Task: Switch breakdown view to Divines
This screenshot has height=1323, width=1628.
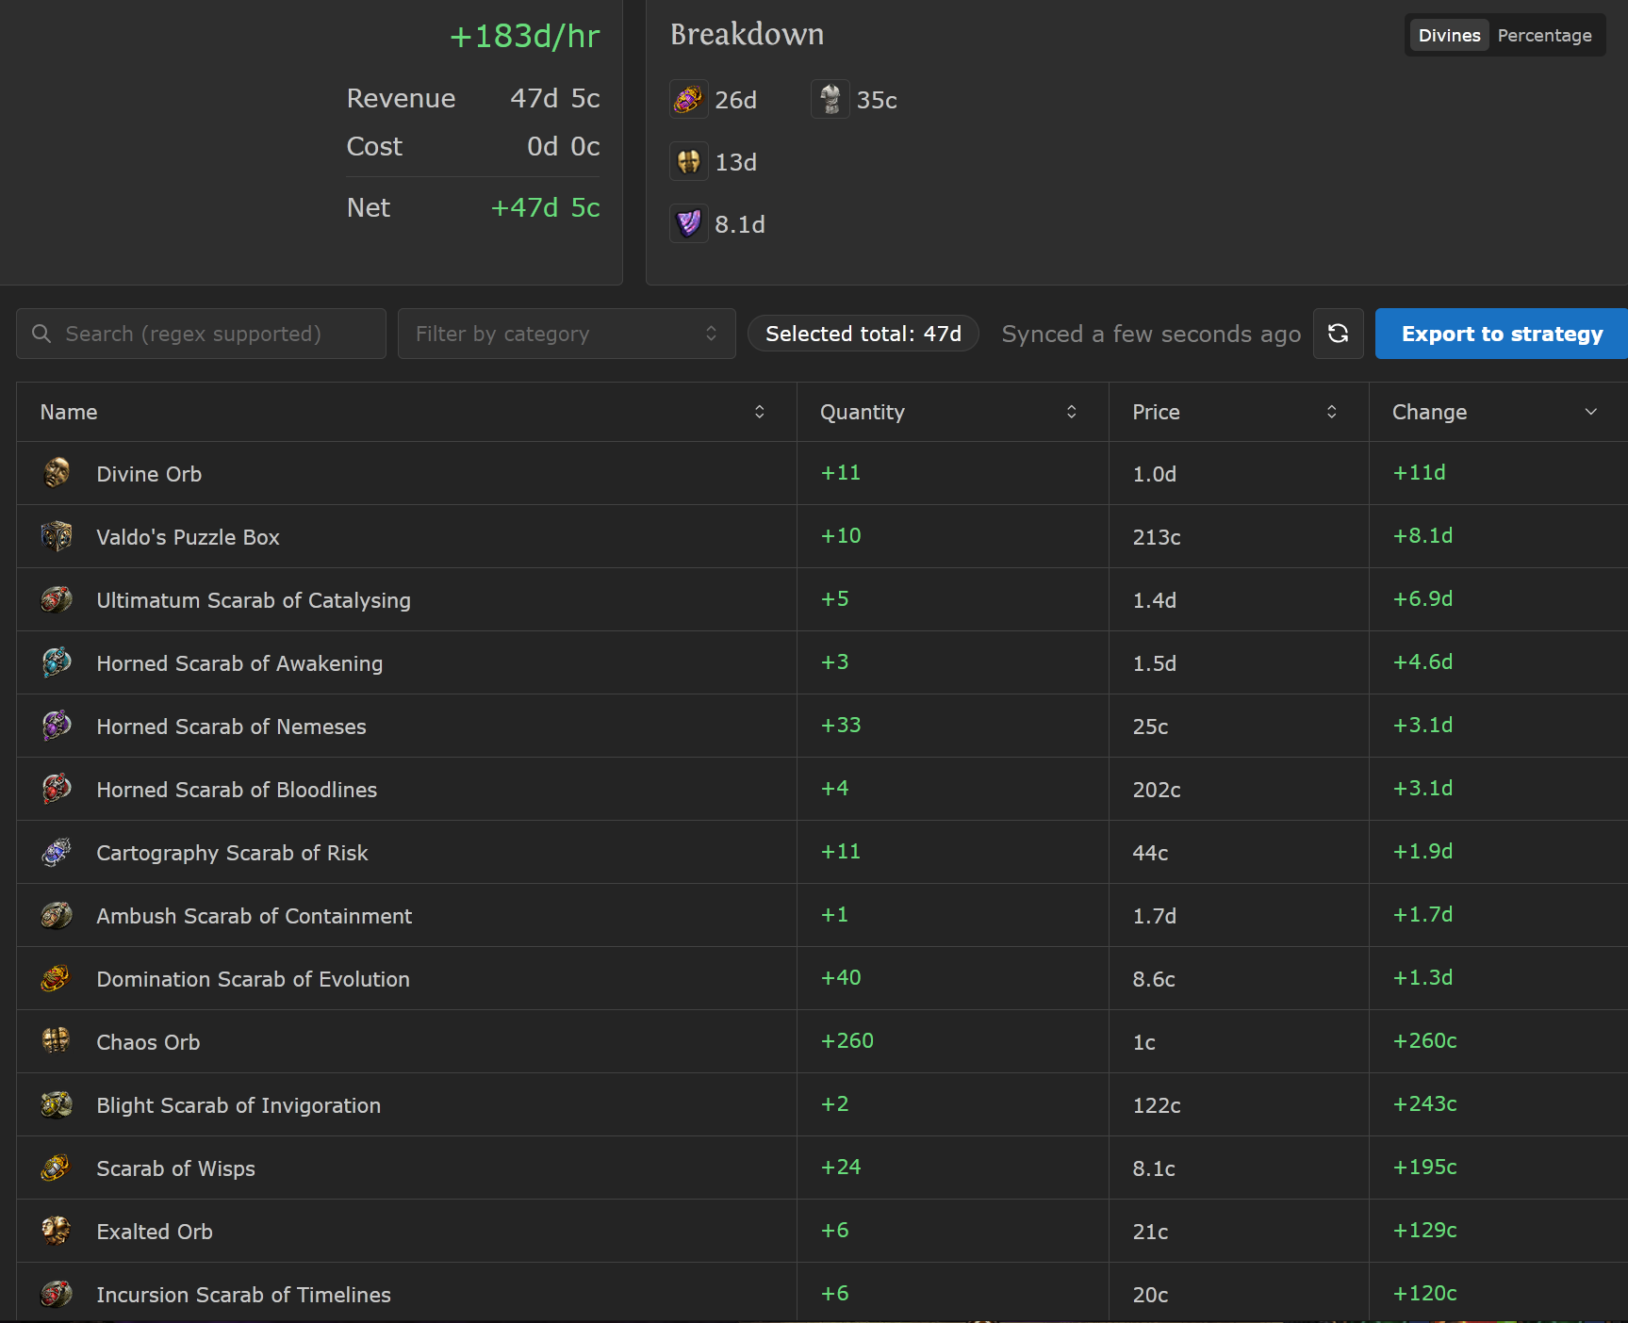Action: tap(1449, 35)
